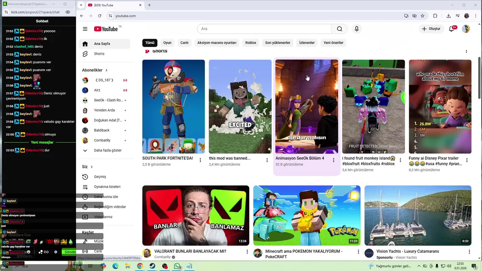The height and width of the screenshot is (271, 482).
Task: Open CombatRy in subscriptions list
Action: coord(105,140)
